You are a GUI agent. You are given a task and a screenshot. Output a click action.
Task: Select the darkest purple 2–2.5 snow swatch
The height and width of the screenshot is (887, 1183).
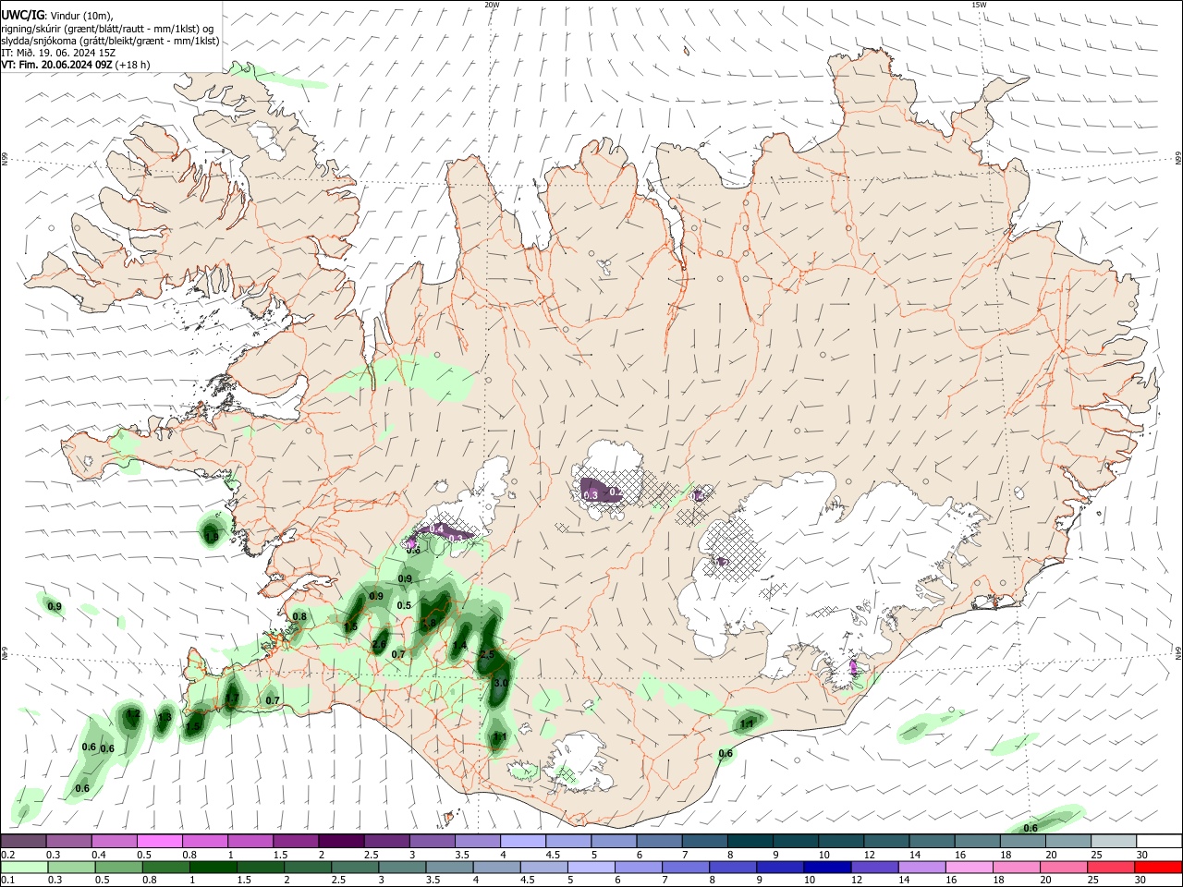340,842
